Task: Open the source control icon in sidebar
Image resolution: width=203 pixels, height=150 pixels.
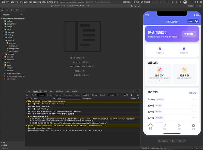Action: 12,10
